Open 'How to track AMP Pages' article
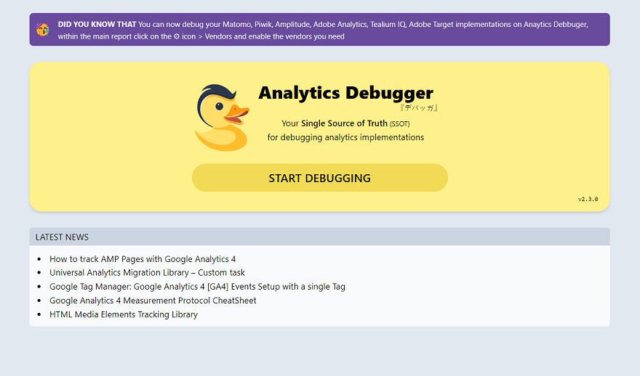 pyautogui.click(x=143, y=259)
